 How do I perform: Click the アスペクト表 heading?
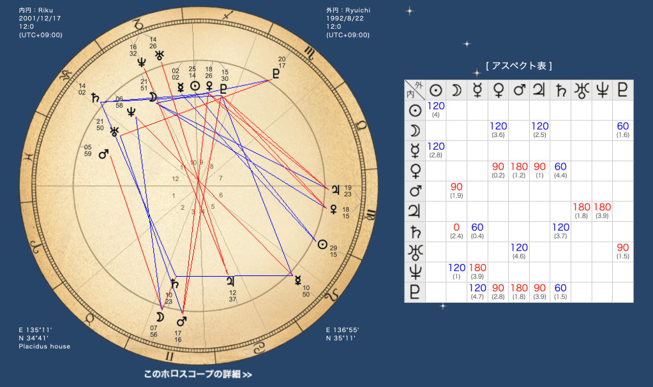pos(518,66)
